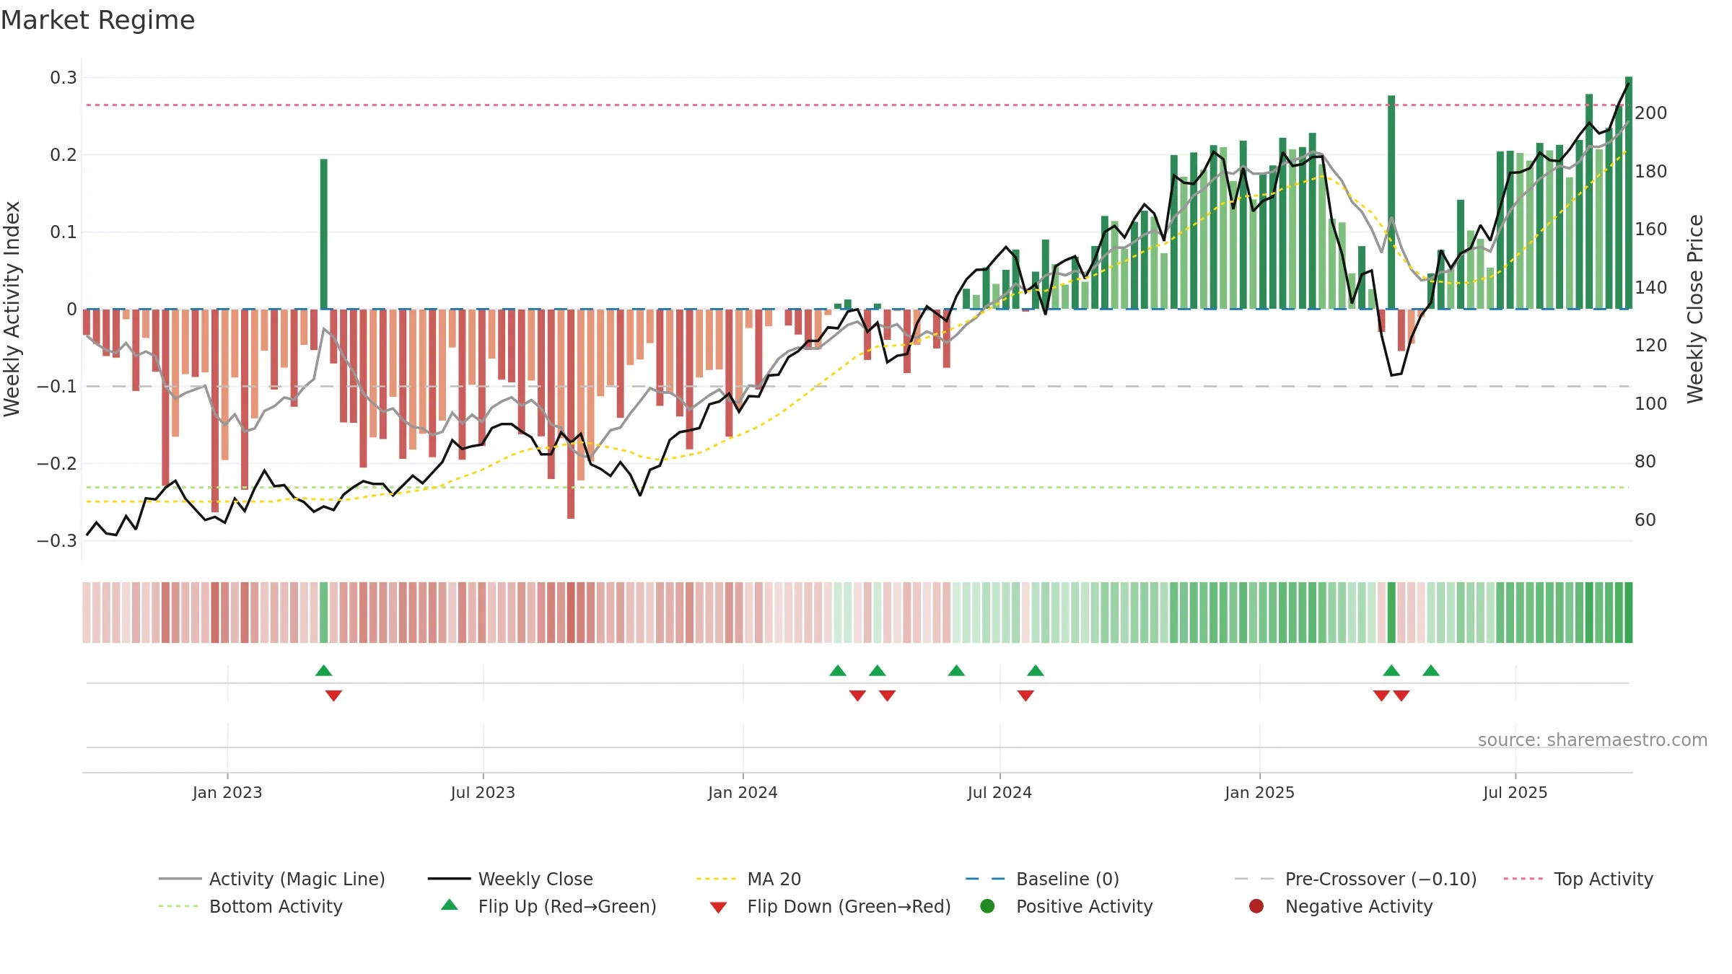Click the deepest red bar in autumn 2023
This screenshot has width=1732, height=974.
tap(571, 413)
